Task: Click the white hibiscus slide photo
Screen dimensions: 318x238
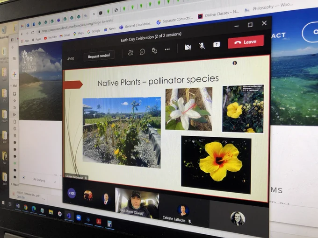Action: click(189, 109)
